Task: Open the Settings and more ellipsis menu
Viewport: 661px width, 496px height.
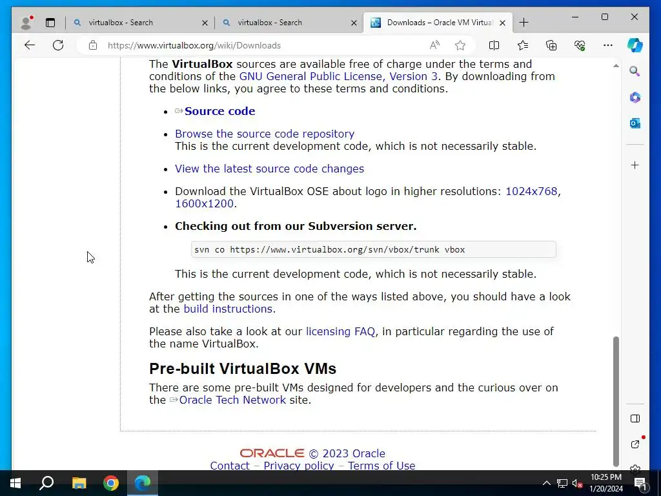Action: click(x=607, y=45)
